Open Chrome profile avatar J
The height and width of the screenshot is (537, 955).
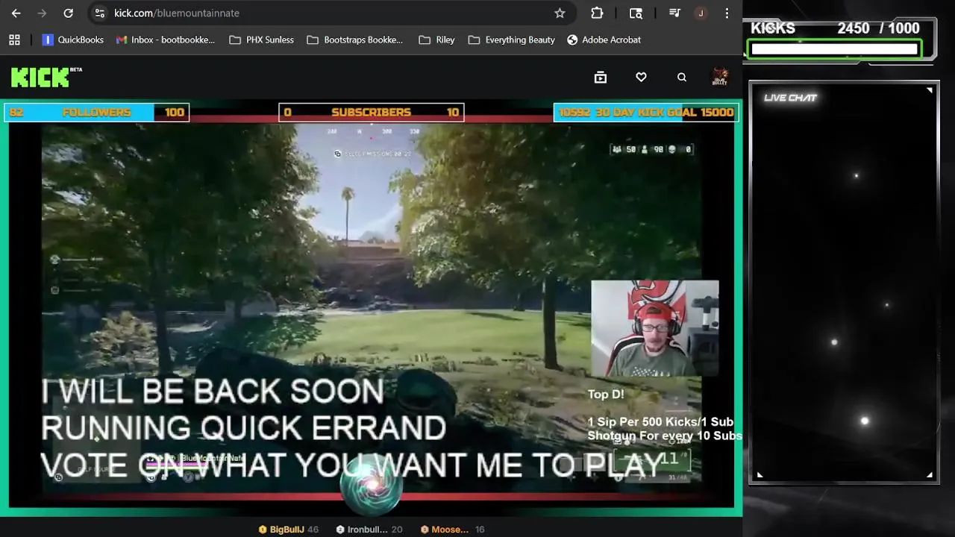pos(701,13)
